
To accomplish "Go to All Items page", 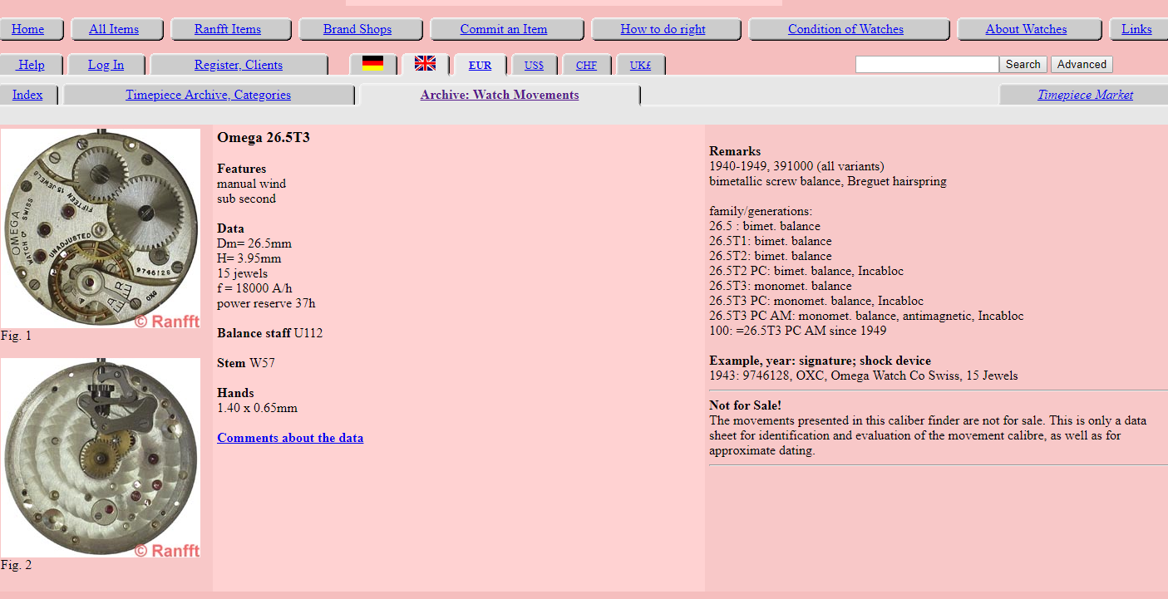I will pos(114,29).
